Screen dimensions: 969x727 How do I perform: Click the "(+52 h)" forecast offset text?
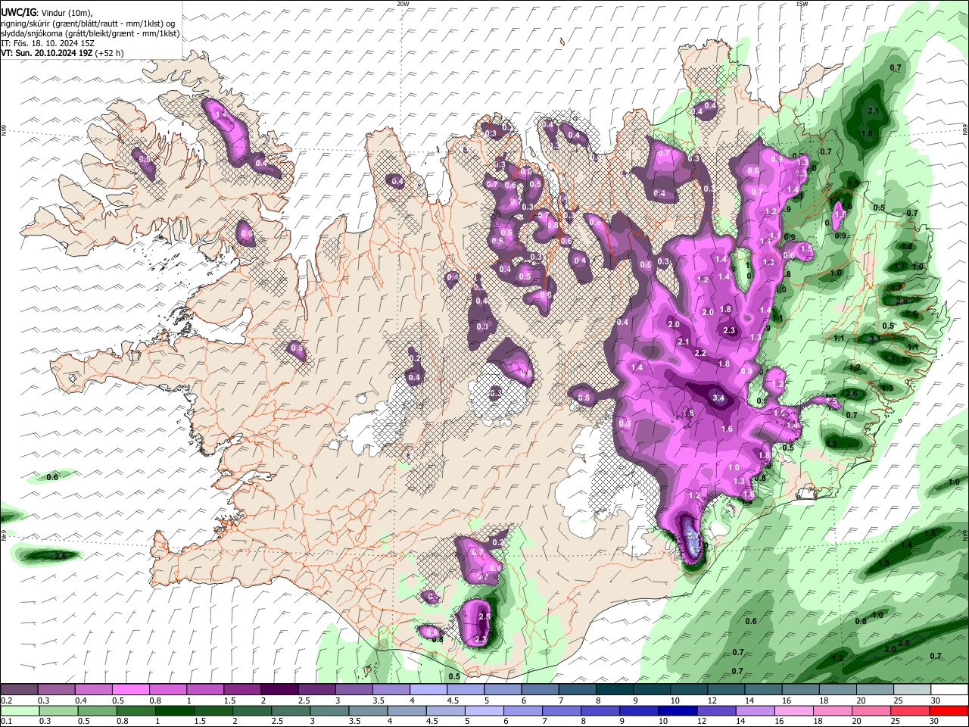(x=109, y=53)
